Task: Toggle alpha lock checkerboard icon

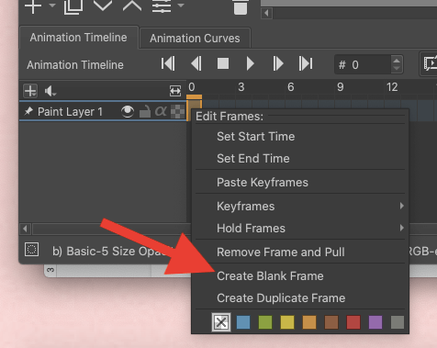Action: pos(177,111)
